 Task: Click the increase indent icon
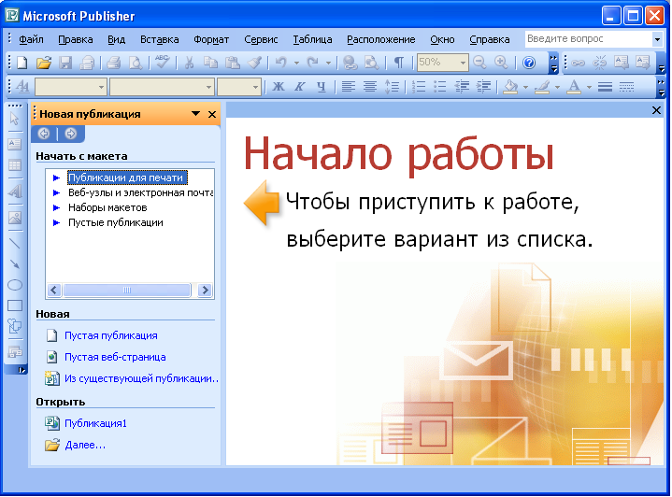point(483,87)
